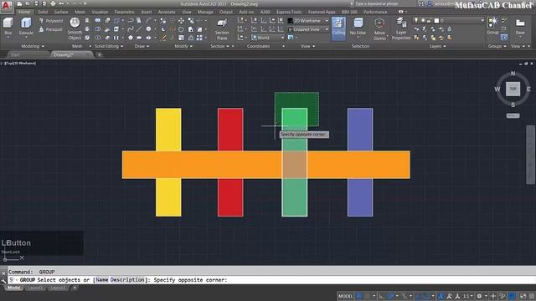Viewport: 536px width, 301px height.
Task: Select the Box solid tool
Action: click(x=8, y=26)
